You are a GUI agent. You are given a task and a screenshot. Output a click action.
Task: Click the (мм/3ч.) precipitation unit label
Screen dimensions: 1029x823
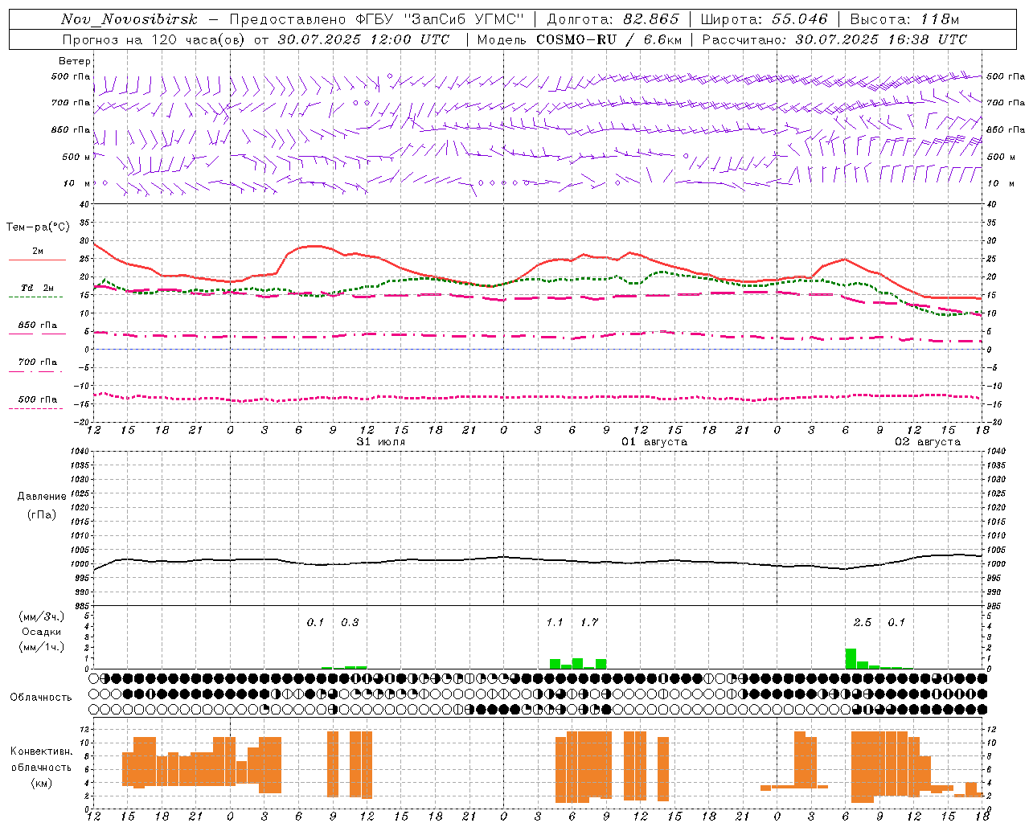[42, 616]
